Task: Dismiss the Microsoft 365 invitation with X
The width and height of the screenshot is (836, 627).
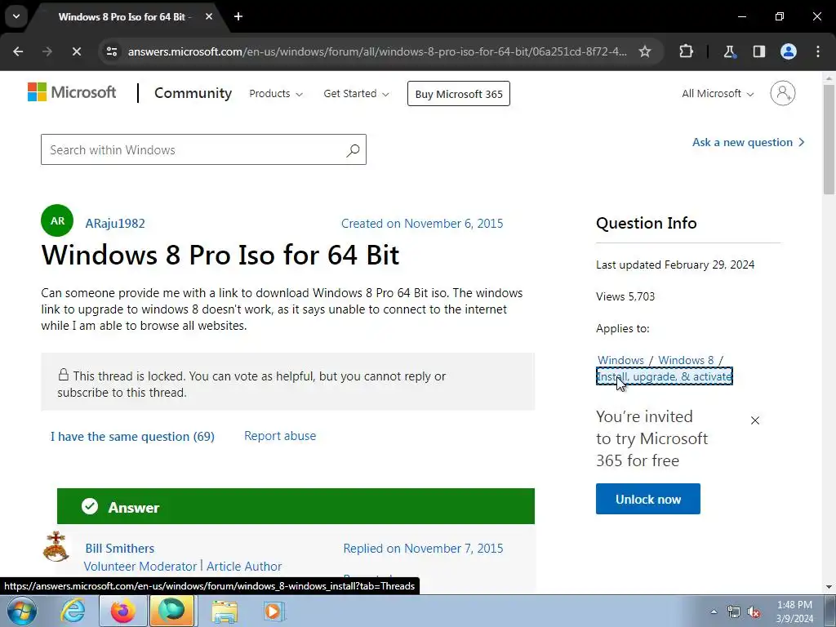Action: click(755, 420)
